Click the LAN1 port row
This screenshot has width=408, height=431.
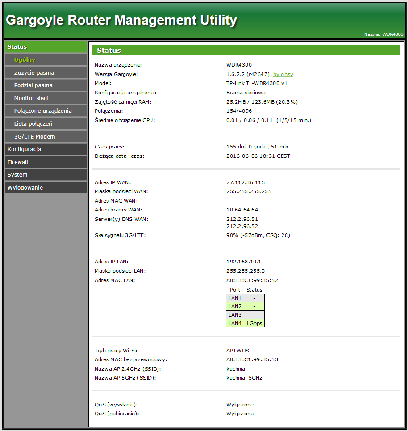click(245, 298)
